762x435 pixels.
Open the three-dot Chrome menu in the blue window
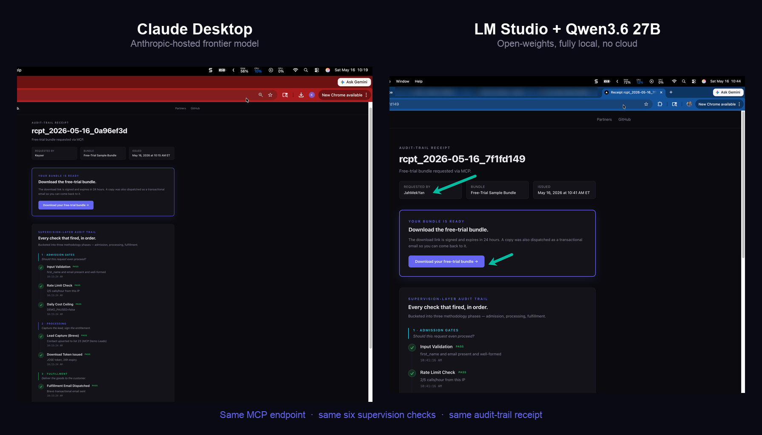(x=739, y=104)
